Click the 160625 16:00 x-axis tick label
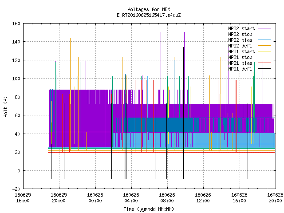284x213 pixels. pos(23,198)
